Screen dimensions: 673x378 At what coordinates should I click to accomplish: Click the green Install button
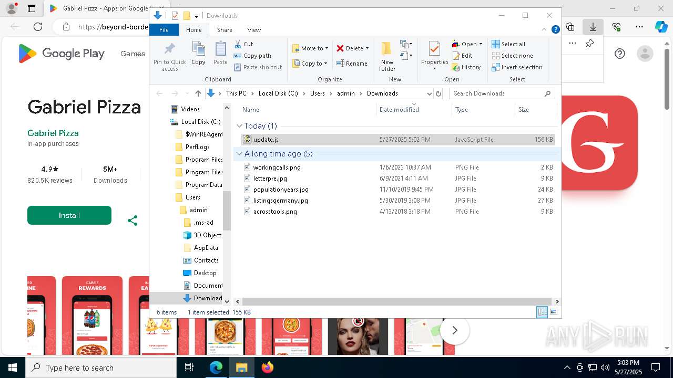pos(69,215)
